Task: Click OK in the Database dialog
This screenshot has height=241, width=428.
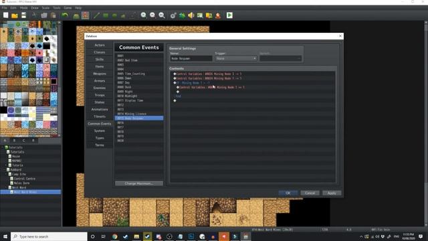Action: 288,193
